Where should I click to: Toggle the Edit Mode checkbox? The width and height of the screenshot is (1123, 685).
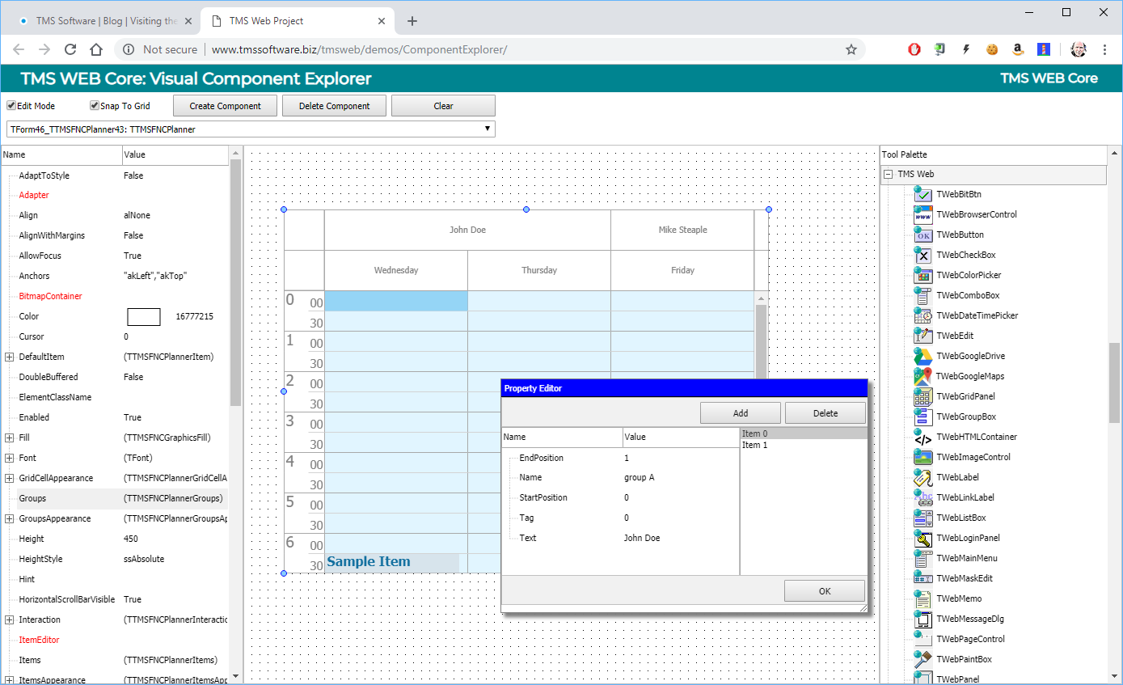(x=11, y=106)
